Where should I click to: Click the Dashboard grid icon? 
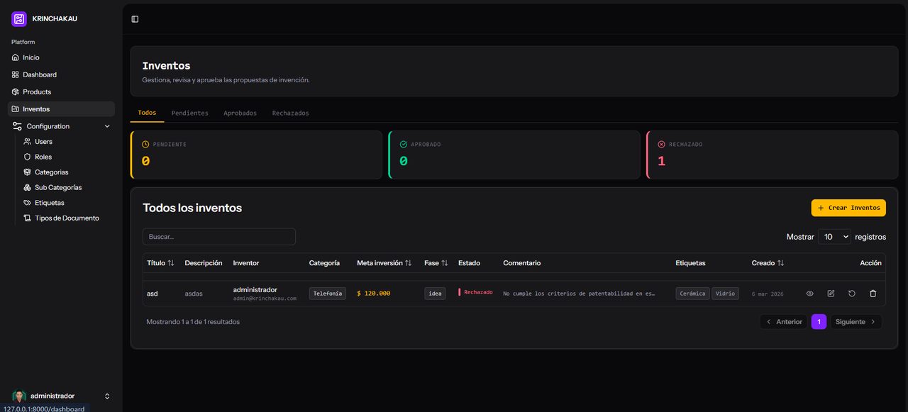coord(16,74)
